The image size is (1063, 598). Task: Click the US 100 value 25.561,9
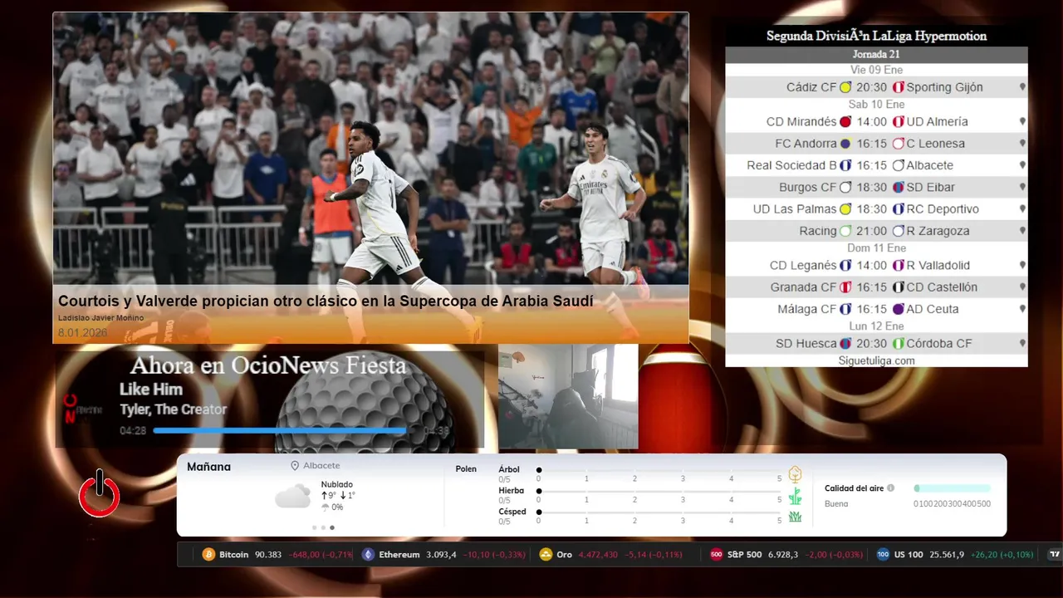point(947,555)
